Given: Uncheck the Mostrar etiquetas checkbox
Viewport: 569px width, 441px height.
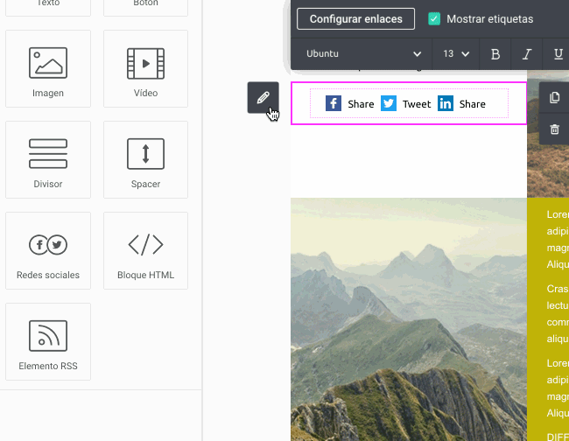Looking at the screenshot, I should [434, 18].
